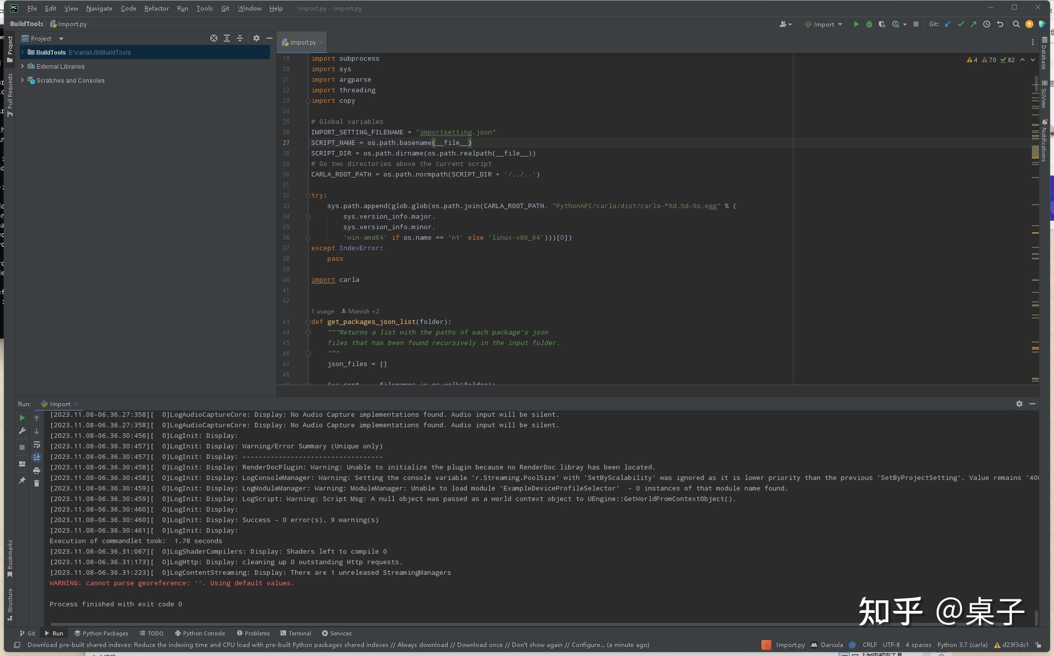1054x656 pixels.
Task: Click the run console horizontal scrollbar
Action: point(452,624)
